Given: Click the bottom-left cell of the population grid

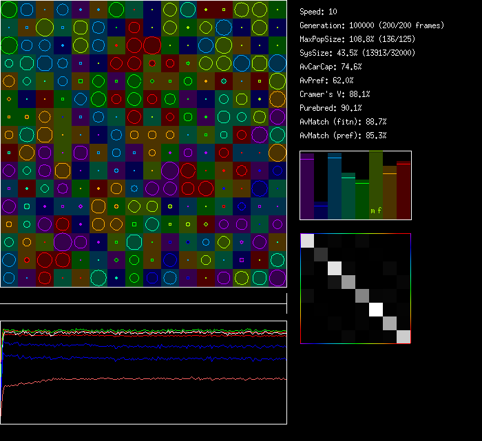Looking at the screenshot, I should point(9,278).
